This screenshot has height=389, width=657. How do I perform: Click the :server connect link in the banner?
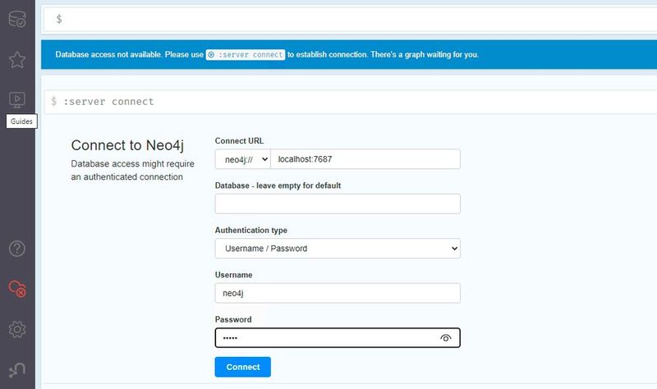point(246,55)
